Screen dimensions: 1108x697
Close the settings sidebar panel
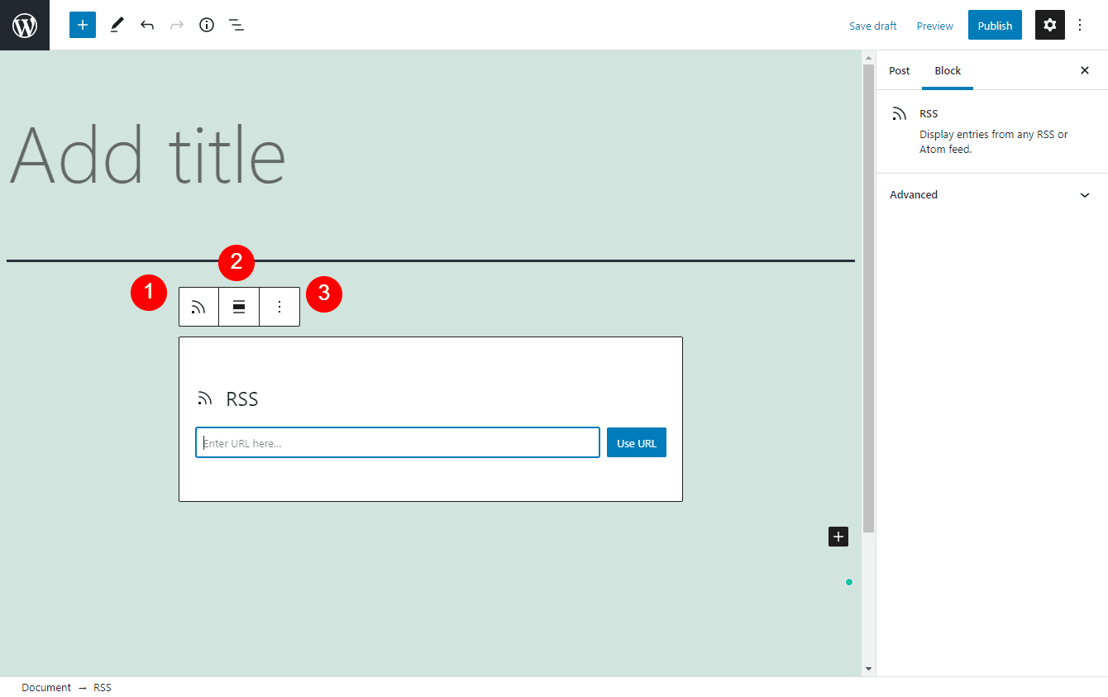click(x=1085, y=70)
